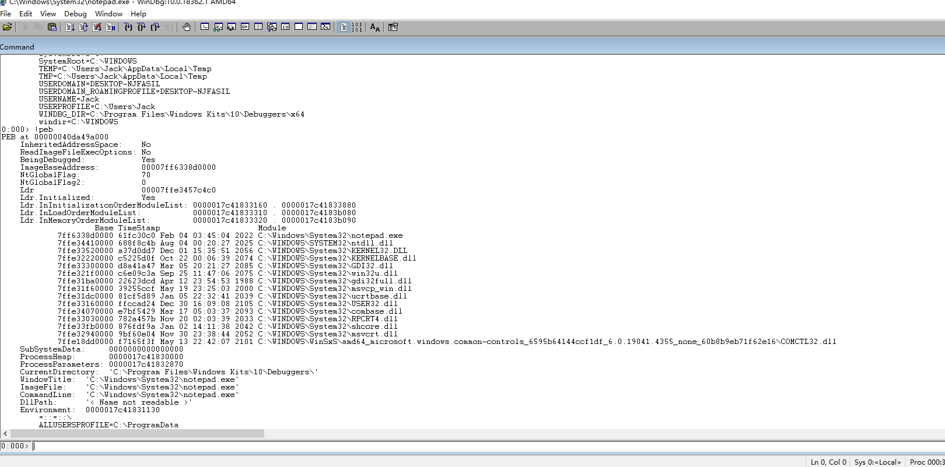
Task: Open the Edit menu
Action: (26, 13)
